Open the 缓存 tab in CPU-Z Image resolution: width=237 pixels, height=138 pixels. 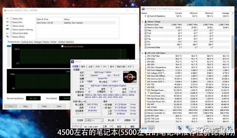pos(83,67)
